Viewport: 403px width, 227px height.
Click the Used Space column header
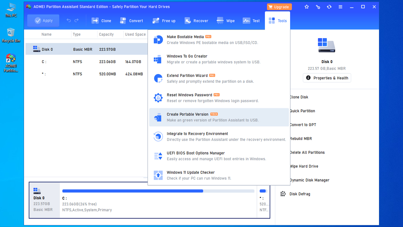pos(135,34)
